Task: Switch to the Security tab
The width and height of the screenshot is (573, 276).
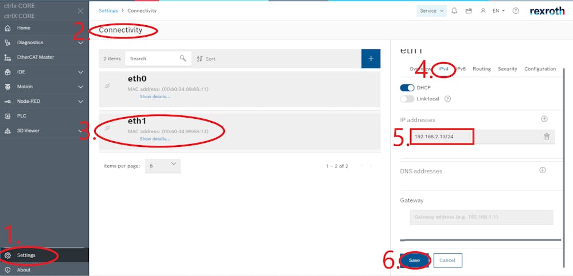Action: (507, 69)
